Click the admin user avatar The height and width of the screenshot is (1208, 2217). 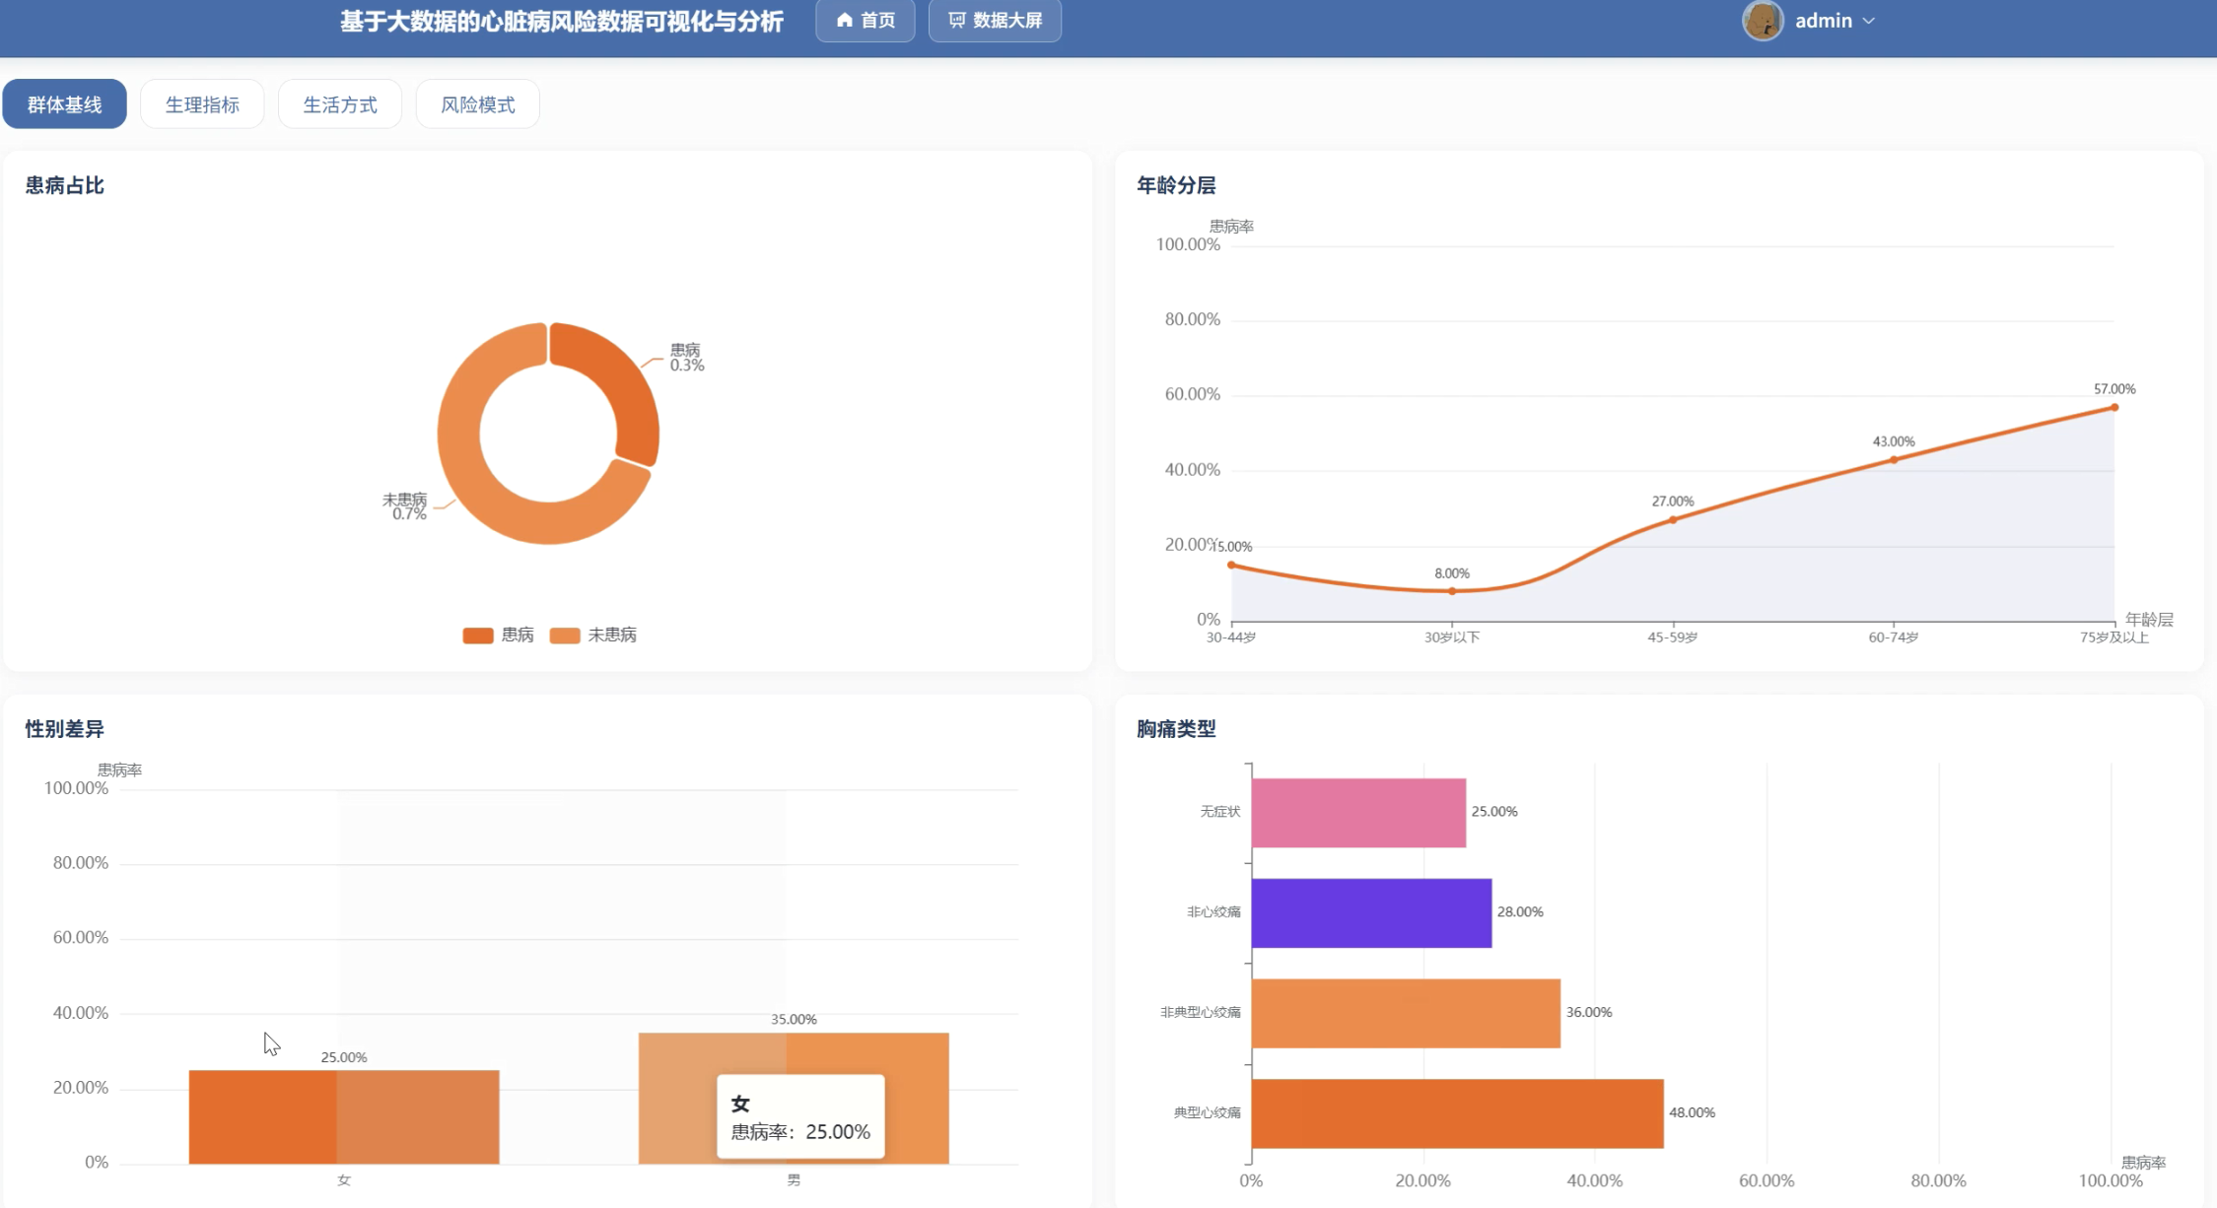coord(1762,20)
